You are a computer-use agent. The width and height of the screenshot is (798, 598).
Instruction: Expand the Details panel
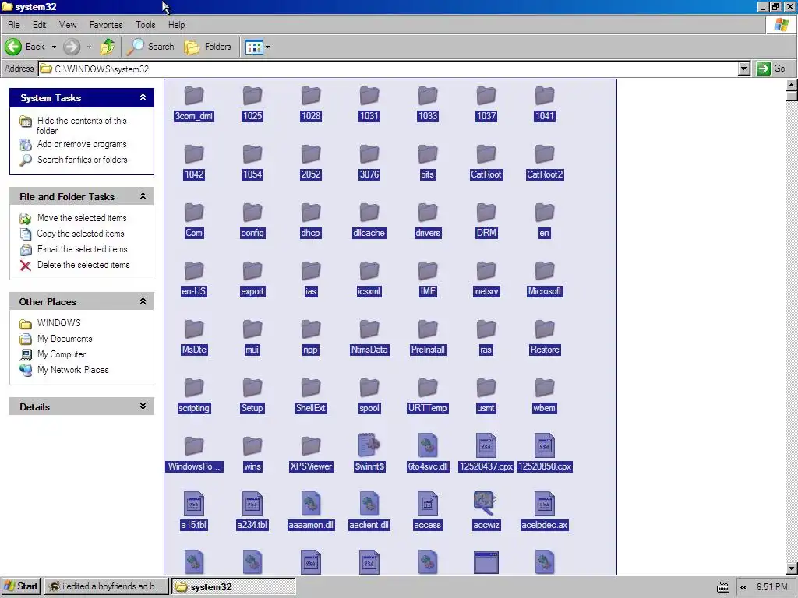point(143,406)
